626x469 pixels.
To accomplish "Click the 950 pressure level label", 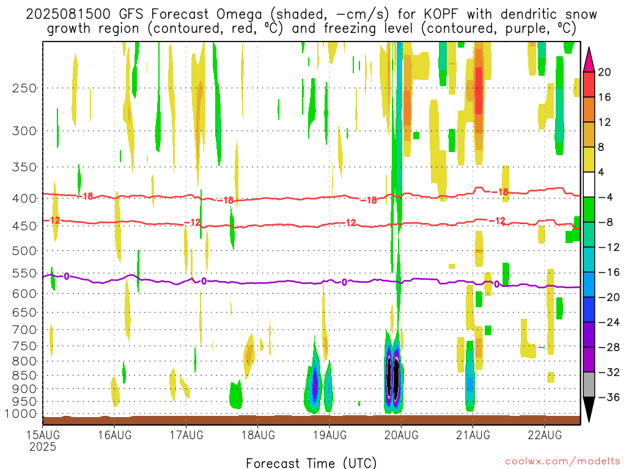I will (24, 402).
